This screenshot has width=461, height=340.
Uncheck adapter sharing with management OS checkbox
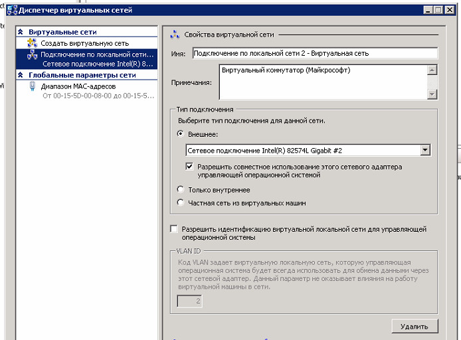tap(190, 167)
